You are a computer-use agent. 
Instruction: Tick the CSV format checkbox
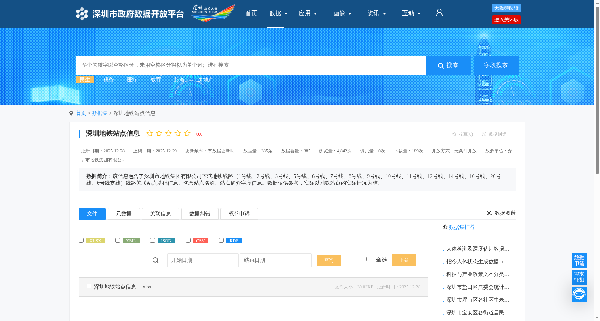188,240
